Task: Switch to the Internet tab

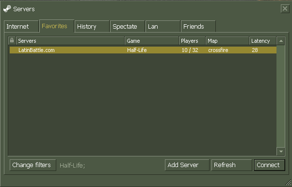Action: tap(21, 27)
